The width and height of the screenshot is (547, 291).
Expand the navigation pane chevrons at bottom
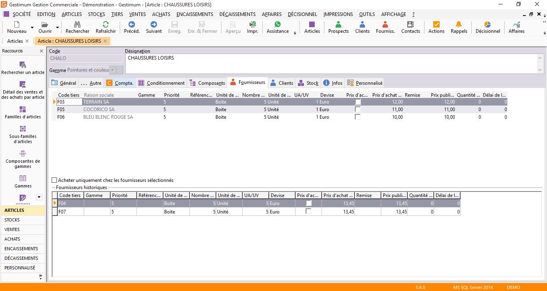[40, 276]
